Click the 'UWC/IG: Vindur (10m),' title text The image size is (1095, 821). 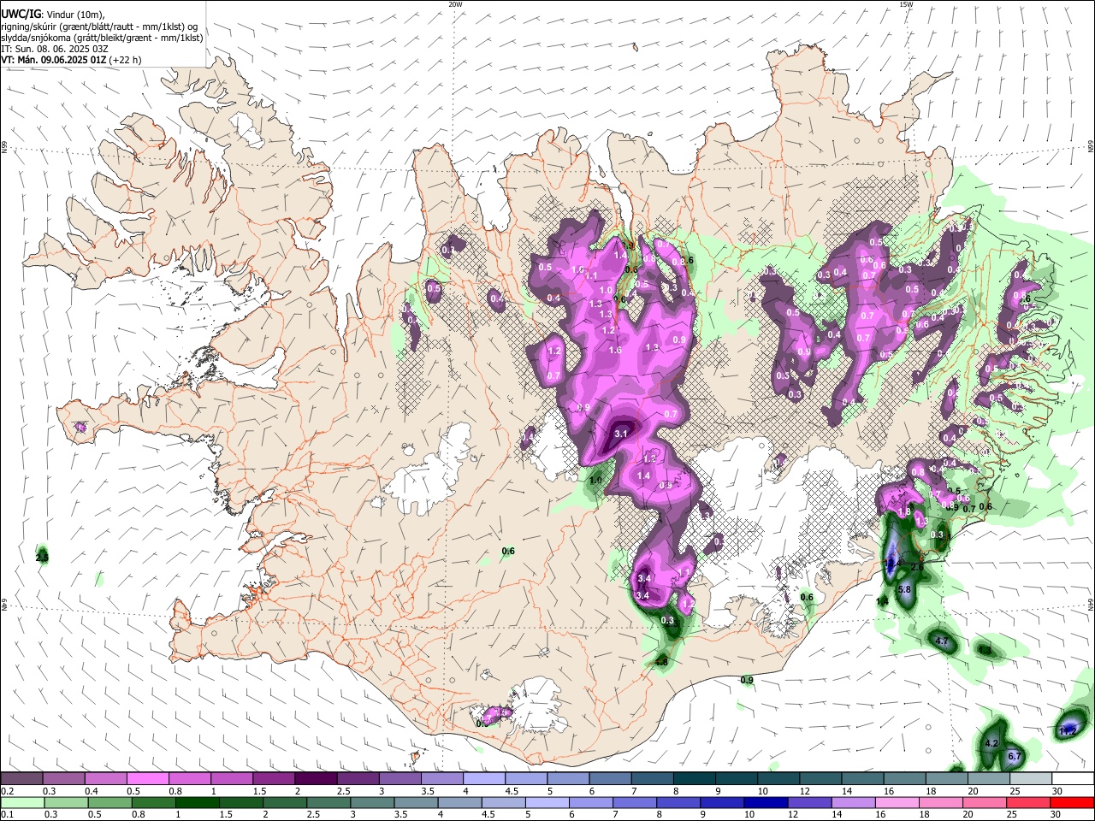pyautogui.click(x=53, y=14)
